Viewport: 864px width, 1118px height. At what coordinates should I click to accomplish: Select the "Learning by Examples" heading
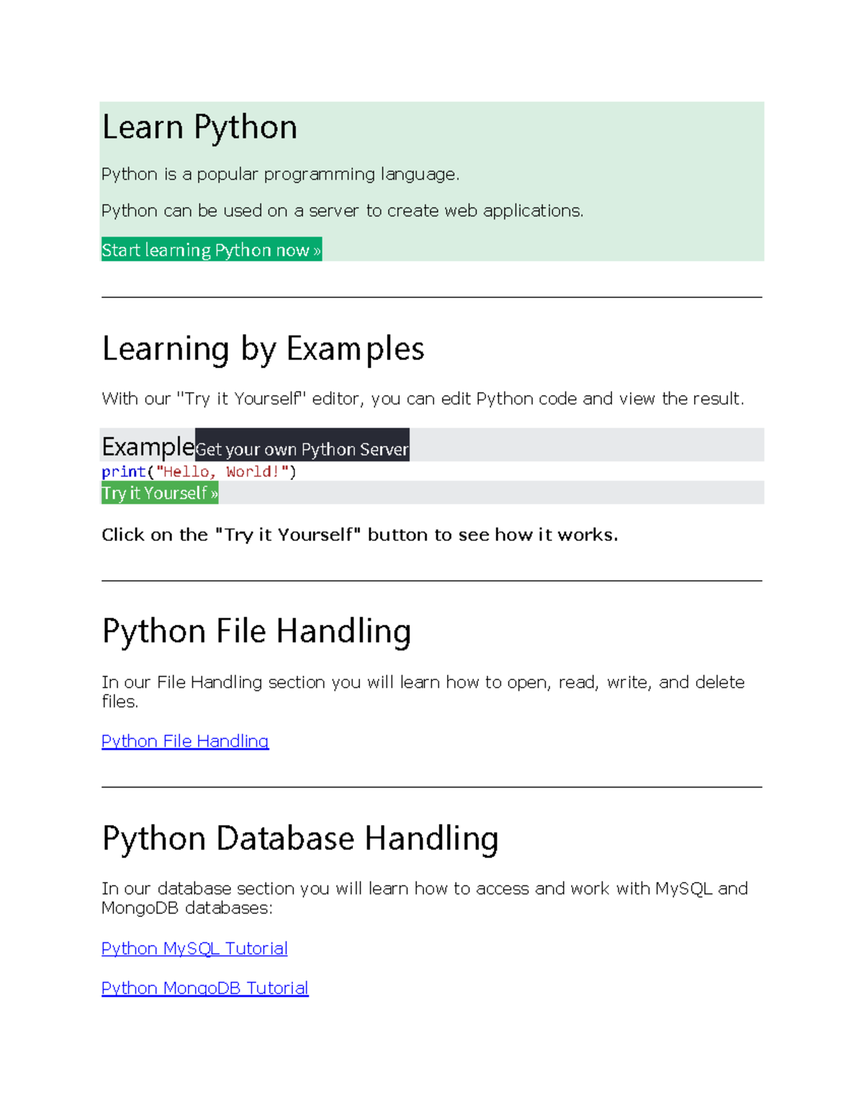[x=263, y=349]
